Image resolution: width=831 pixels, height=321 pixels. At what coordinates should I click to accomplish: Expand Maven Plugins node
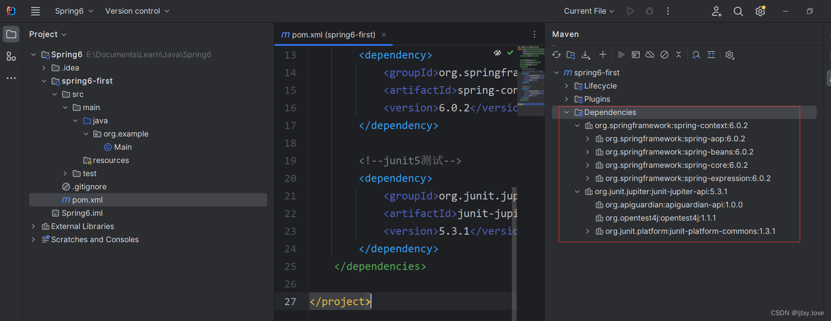pos(567,99)
